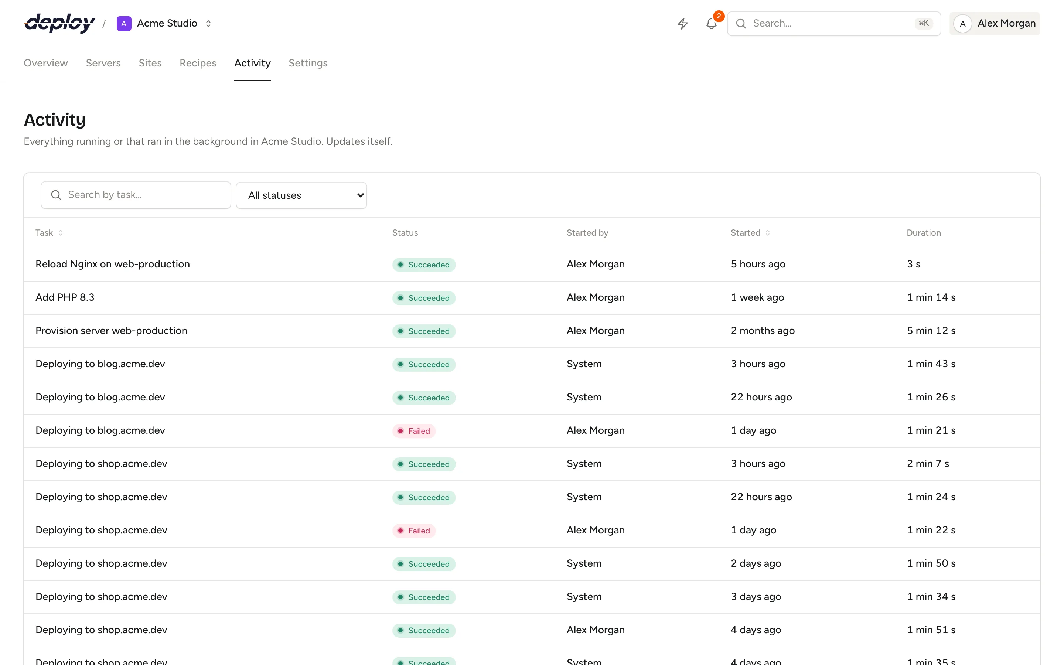This screenshot has height=665, width=1064.
Task: Click the magnifier icon in global search
Action: point(741,23)
